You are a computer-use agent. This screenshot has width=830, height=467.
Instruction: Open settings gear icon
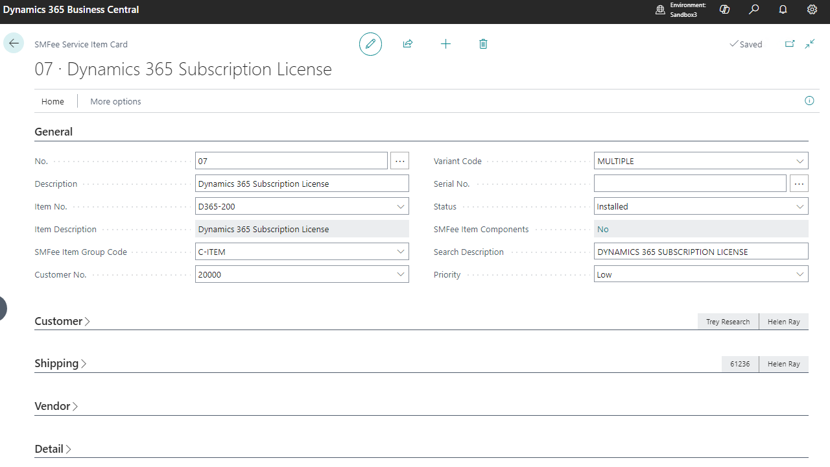click(x=812, y=10)
